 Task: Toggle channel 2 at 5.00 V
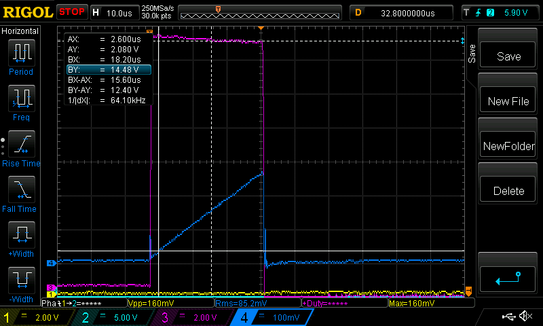pos(112,317)
